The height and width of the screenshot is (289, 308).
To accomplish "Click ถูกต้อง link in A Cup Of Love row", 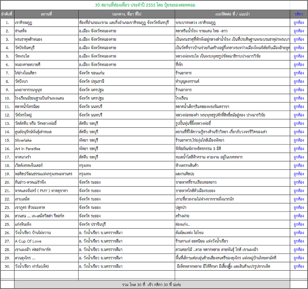I will pyautogui.click(x=299, y=241).
